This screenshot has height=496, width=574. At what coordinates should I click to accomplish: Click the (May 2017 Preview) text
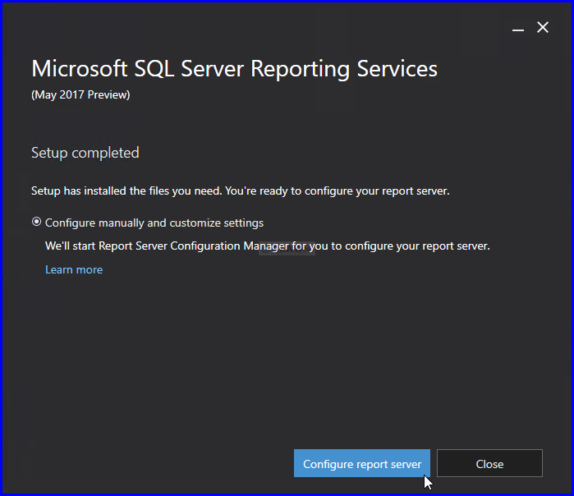[80, 94]
